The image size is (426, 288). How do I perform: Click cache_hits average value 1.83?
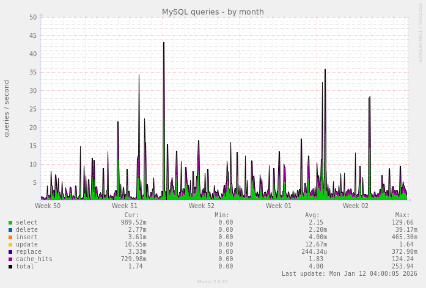point(316,259)
